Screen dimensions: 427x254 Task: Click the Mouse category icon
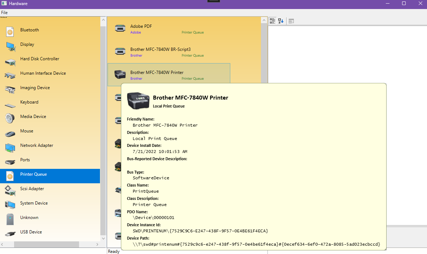pyautogui.click(x=10, y=133)
